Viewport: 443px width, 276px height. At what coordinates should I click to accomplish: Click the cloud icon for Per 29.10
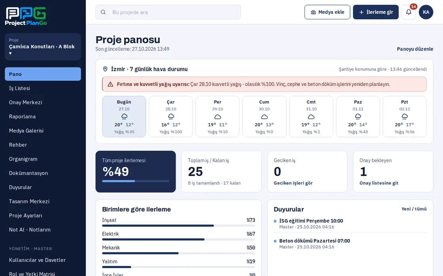(218, 117)
